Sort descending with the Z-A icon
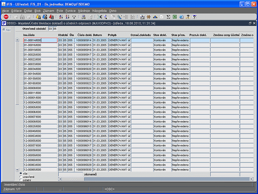 coord(67,17)
